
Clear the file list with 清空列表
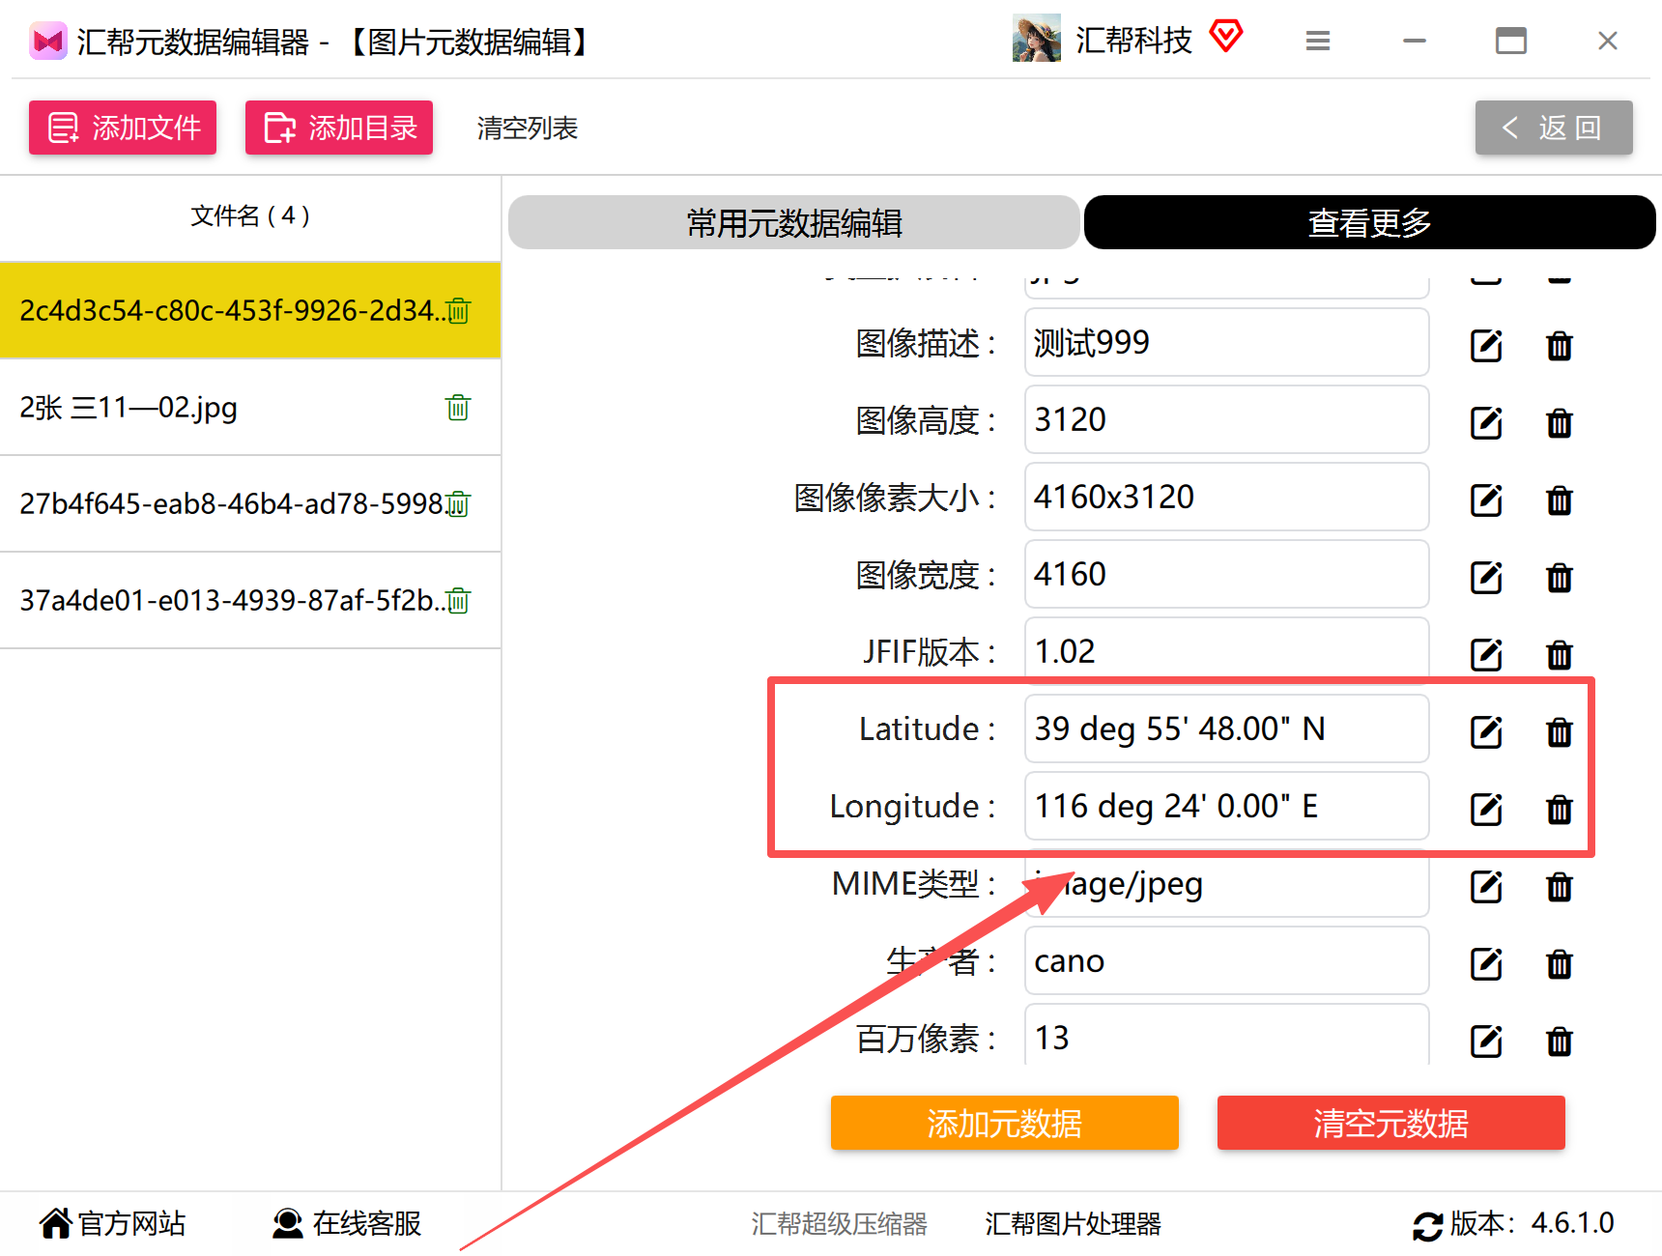tap(528, 128)
